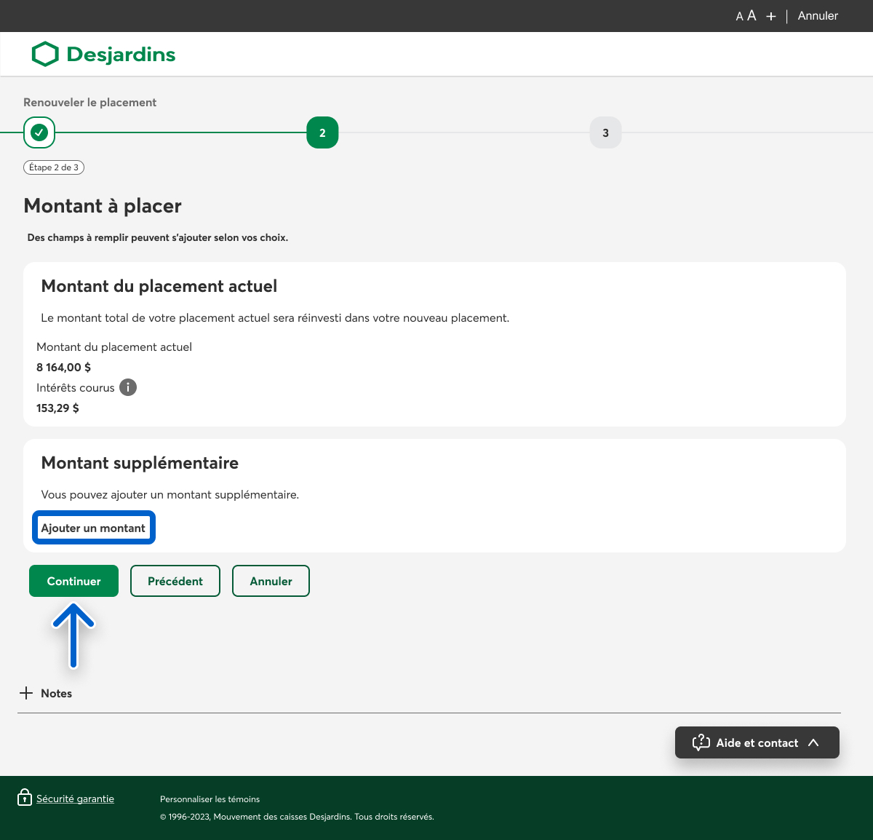873x840 pixels.
Task: Expand Aide et contact using chevron arrow
Action: coord(813,742)
